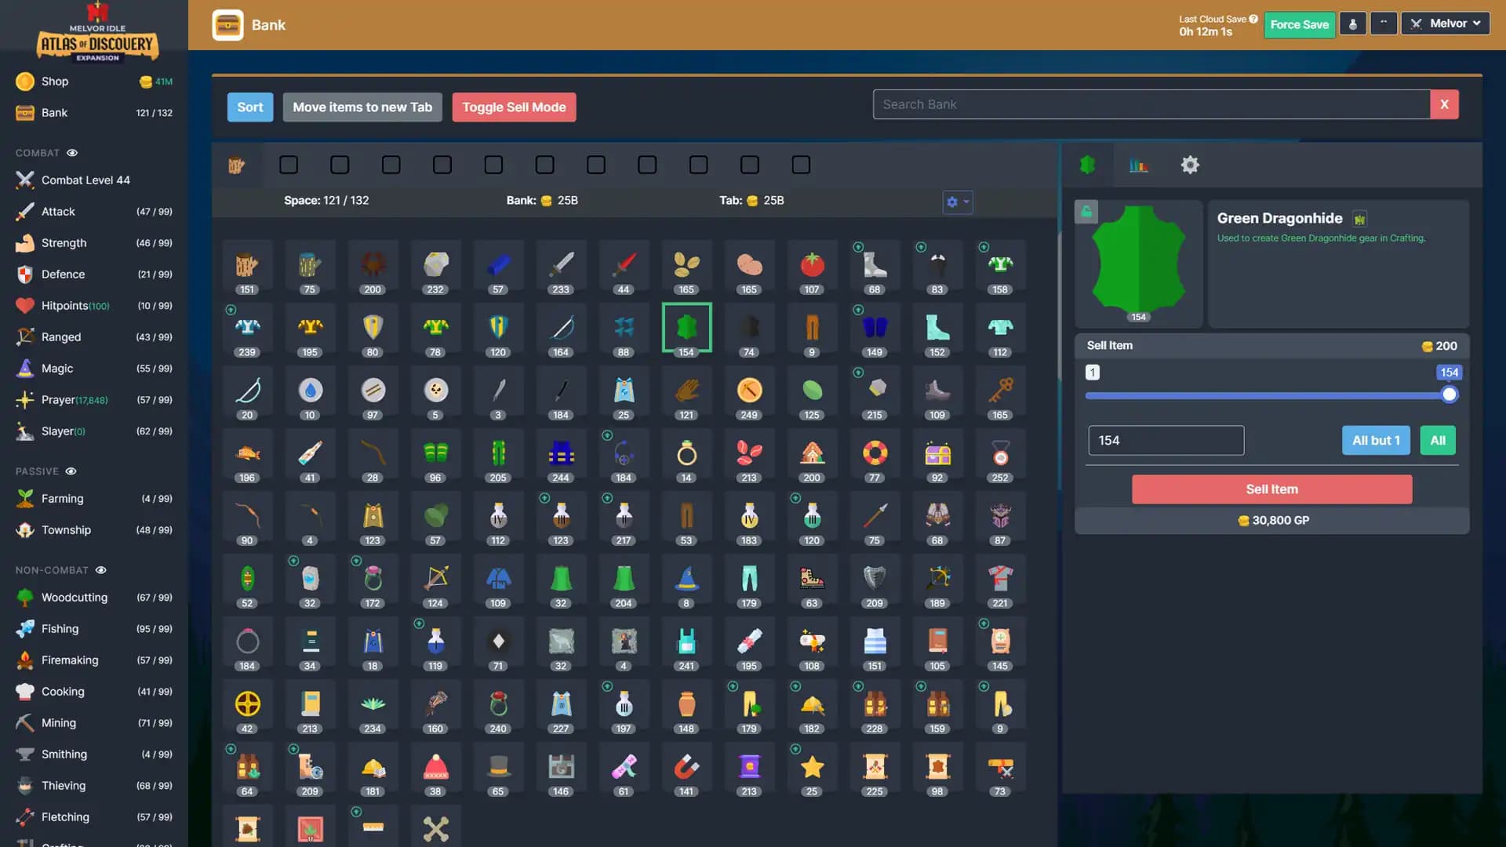
Task: Open the Thieving skill
Action: pos(64,785)
